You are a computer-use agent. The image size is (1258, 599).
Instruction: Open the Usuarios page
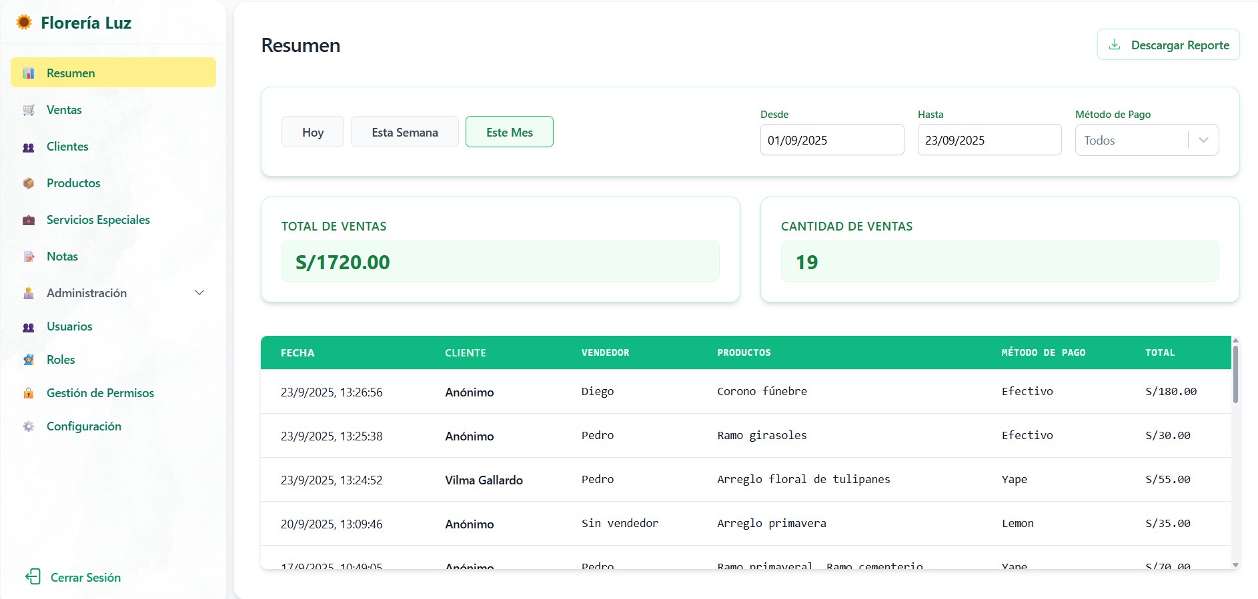pos(69,326)
